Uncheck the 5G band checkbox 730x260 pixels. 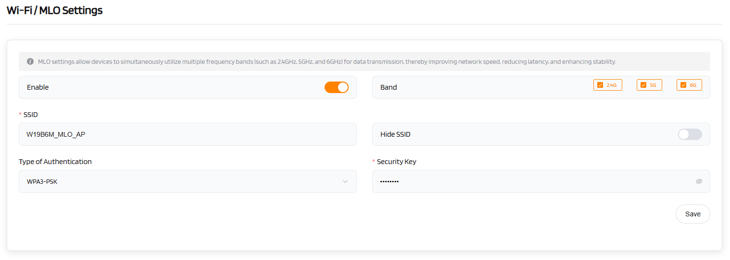pos(643,85)
